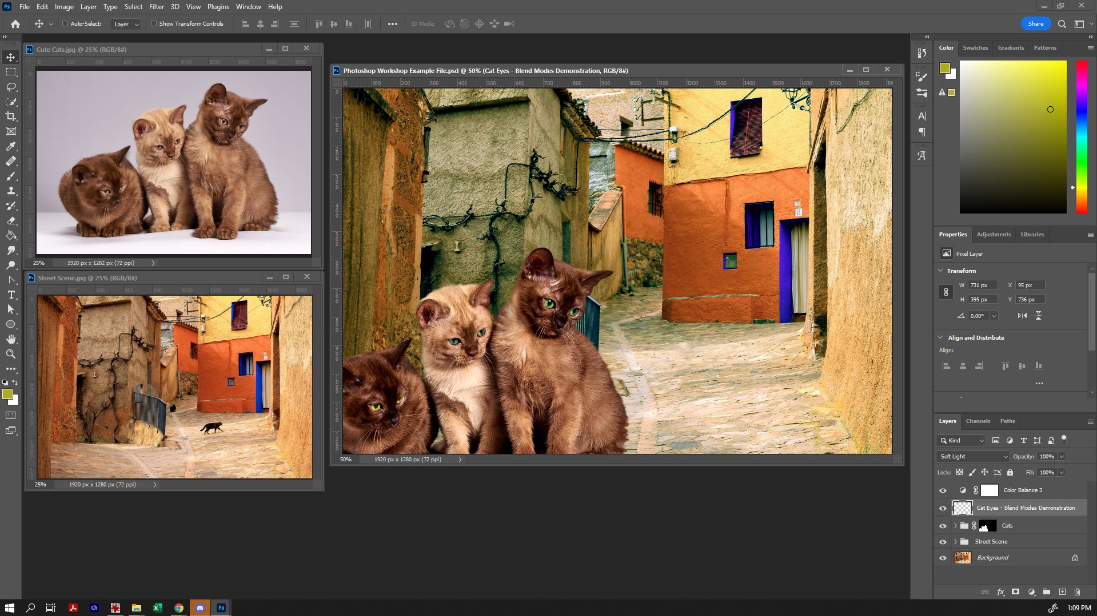Open Photoshop from the taskbar
Screen dimensions: 1097x616
coord(221,607)
